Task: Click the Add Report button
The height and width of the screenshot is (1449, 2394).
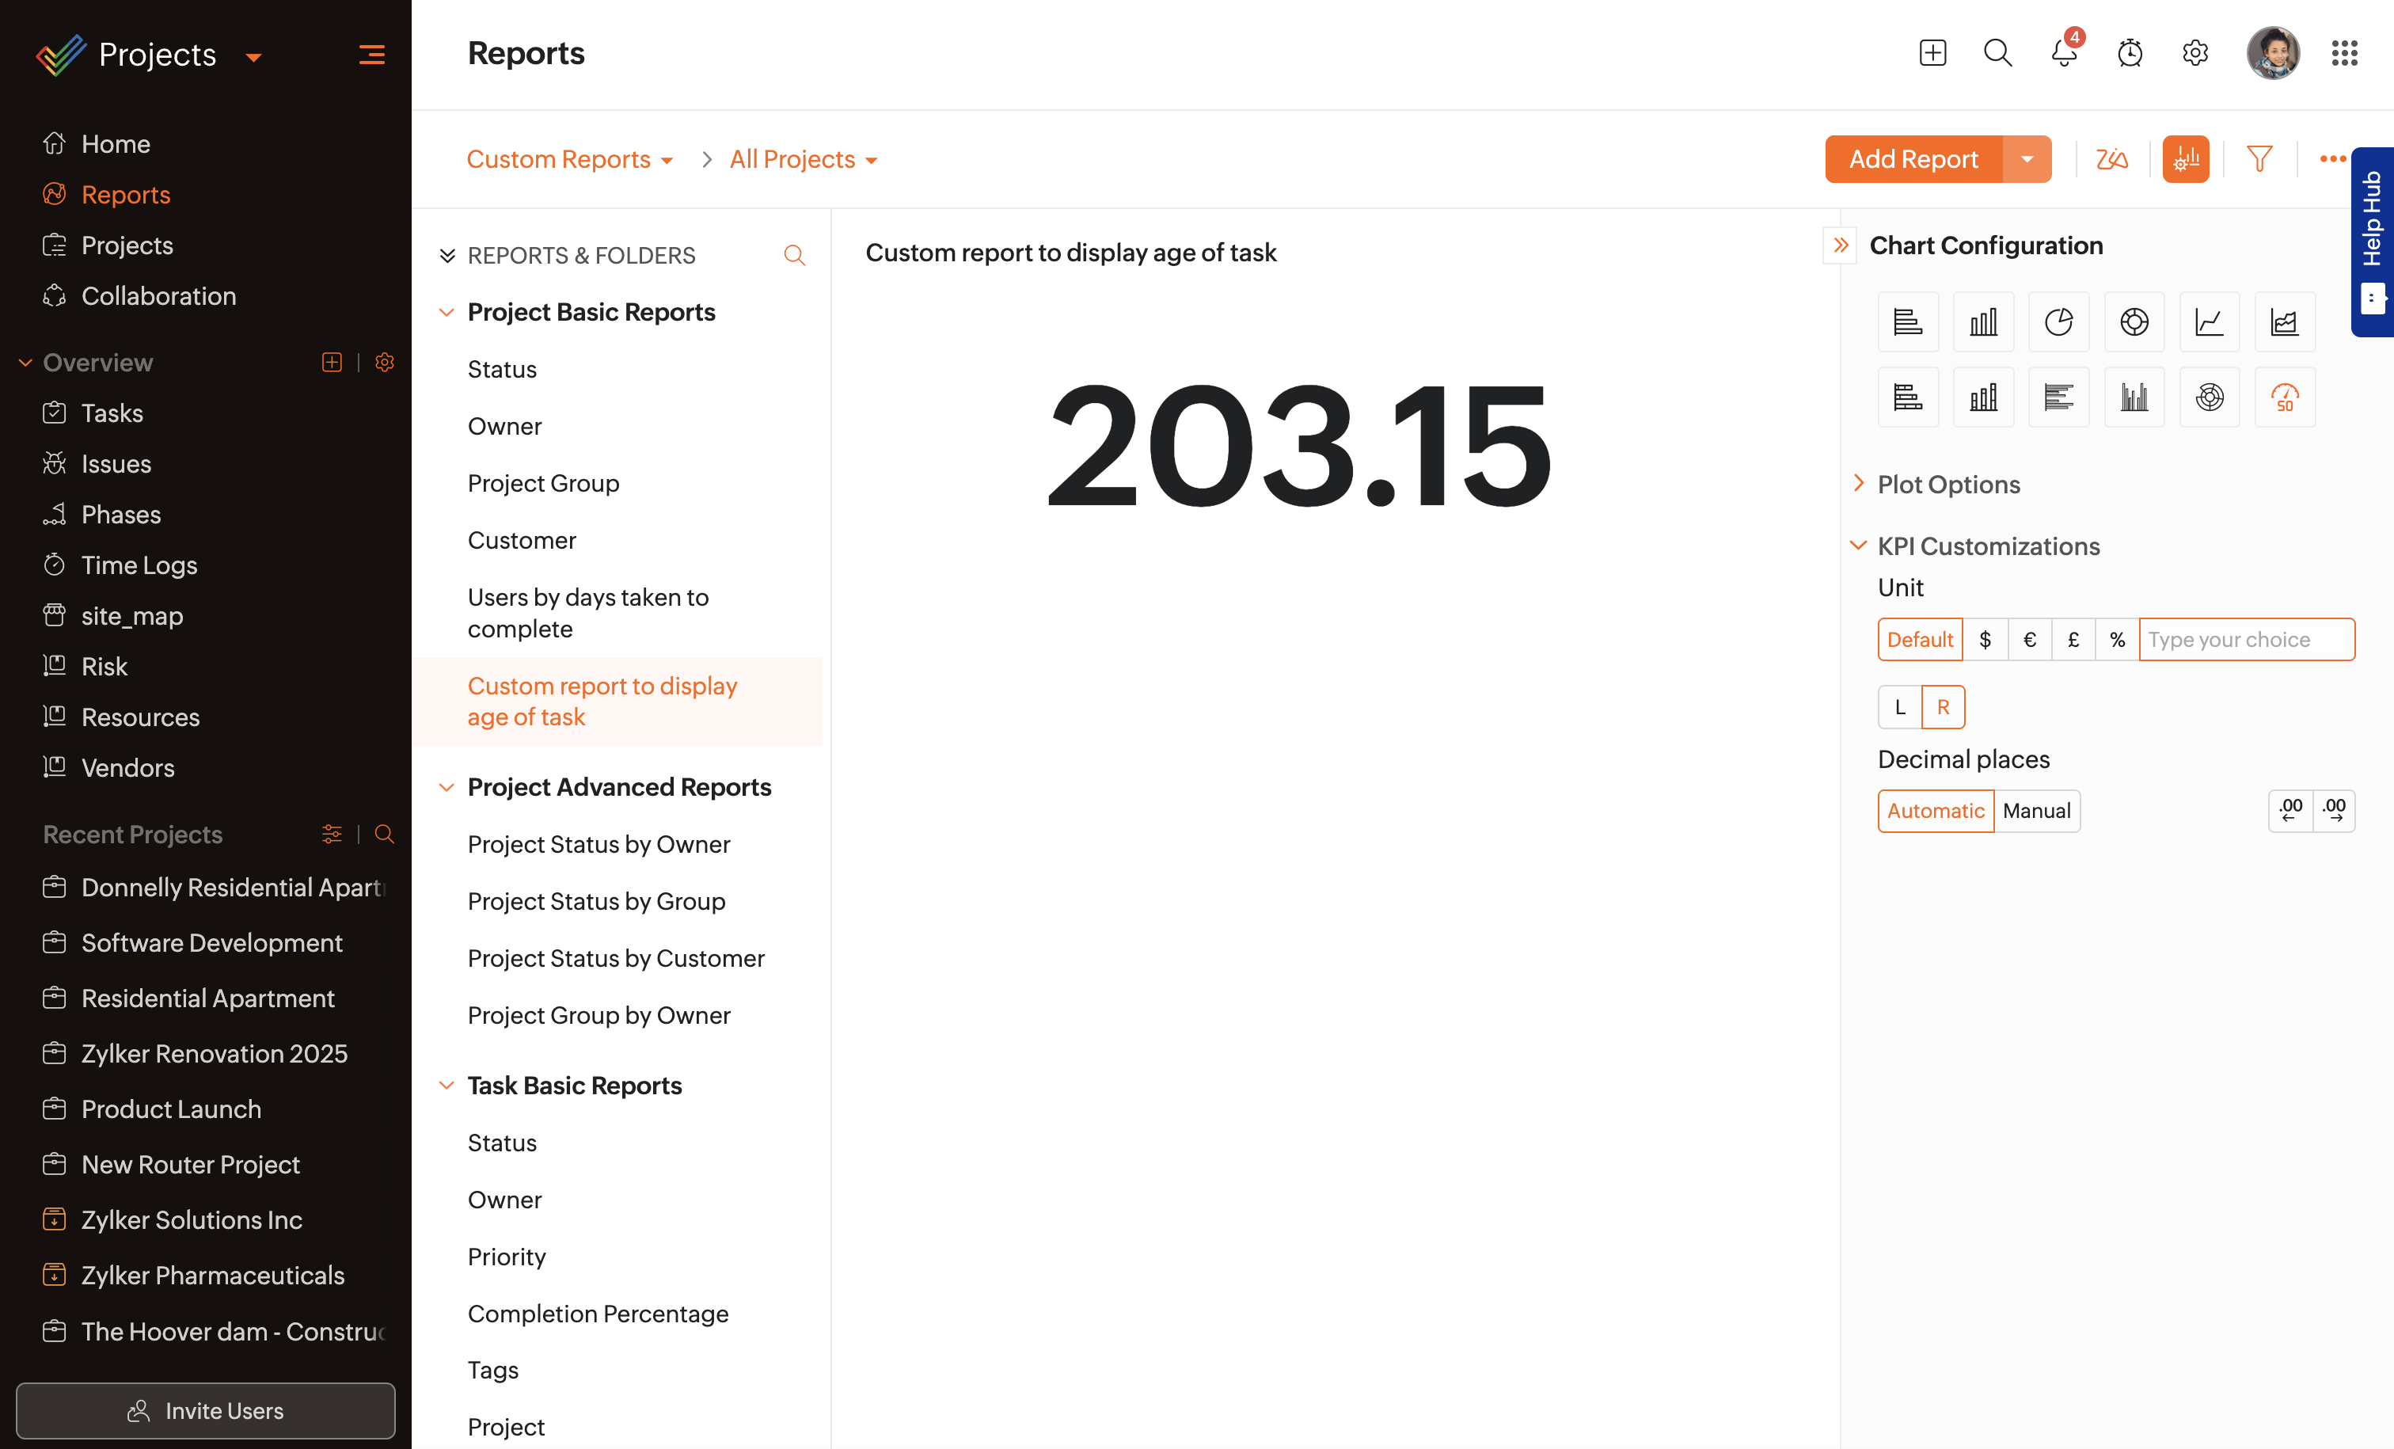Action: coord(1912,158)
